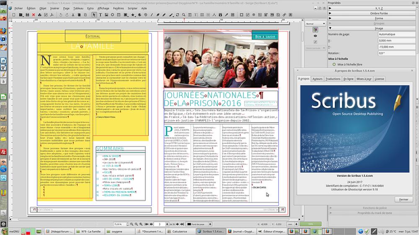This screenshot has width=419, height=235.
Task: Select the Image Frame tool
Action: tap(106, 15)
